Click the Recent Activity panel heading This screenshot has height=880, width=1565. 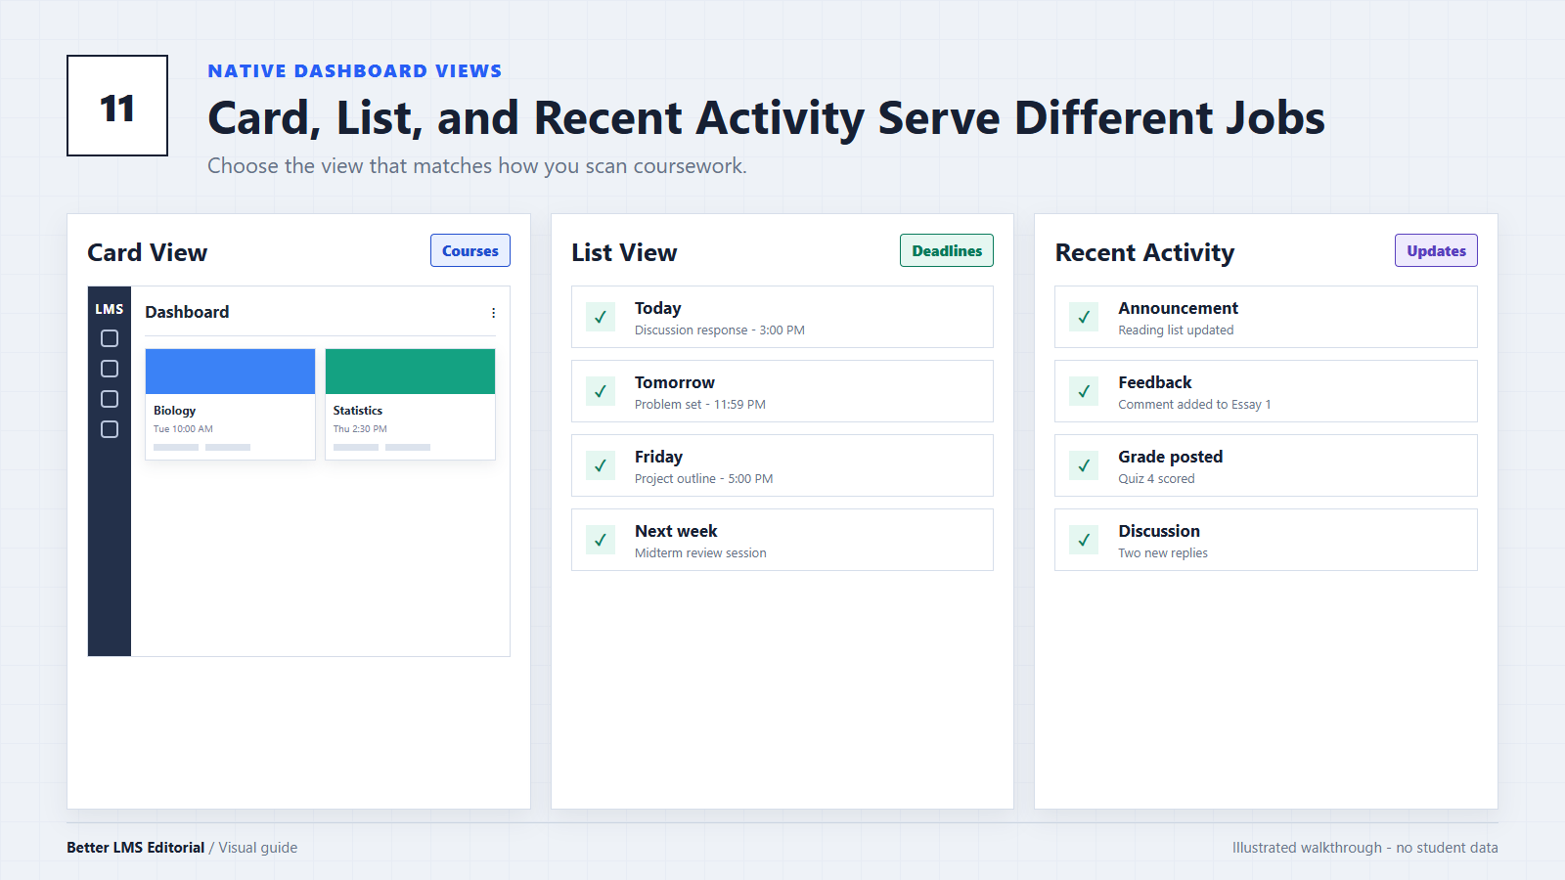click(1144, 253)
